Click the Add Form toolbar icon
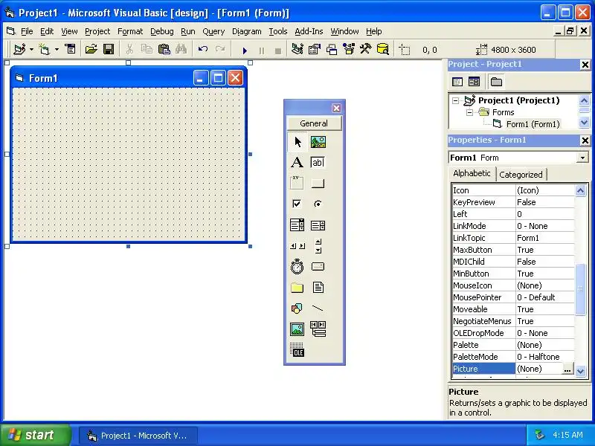Viewport: 595px width, 446px height. click(45, 49)
